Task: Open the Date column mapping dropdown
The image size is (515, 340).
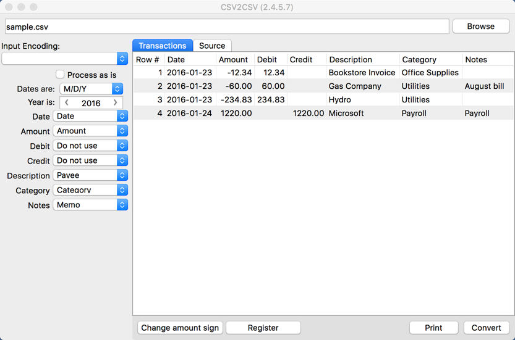Action: pos(90,116)
